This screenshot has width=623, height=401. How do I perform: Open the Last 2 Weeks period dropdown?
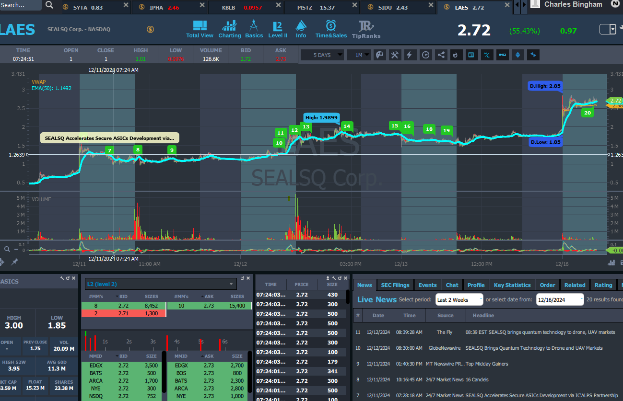coord(459,300)
